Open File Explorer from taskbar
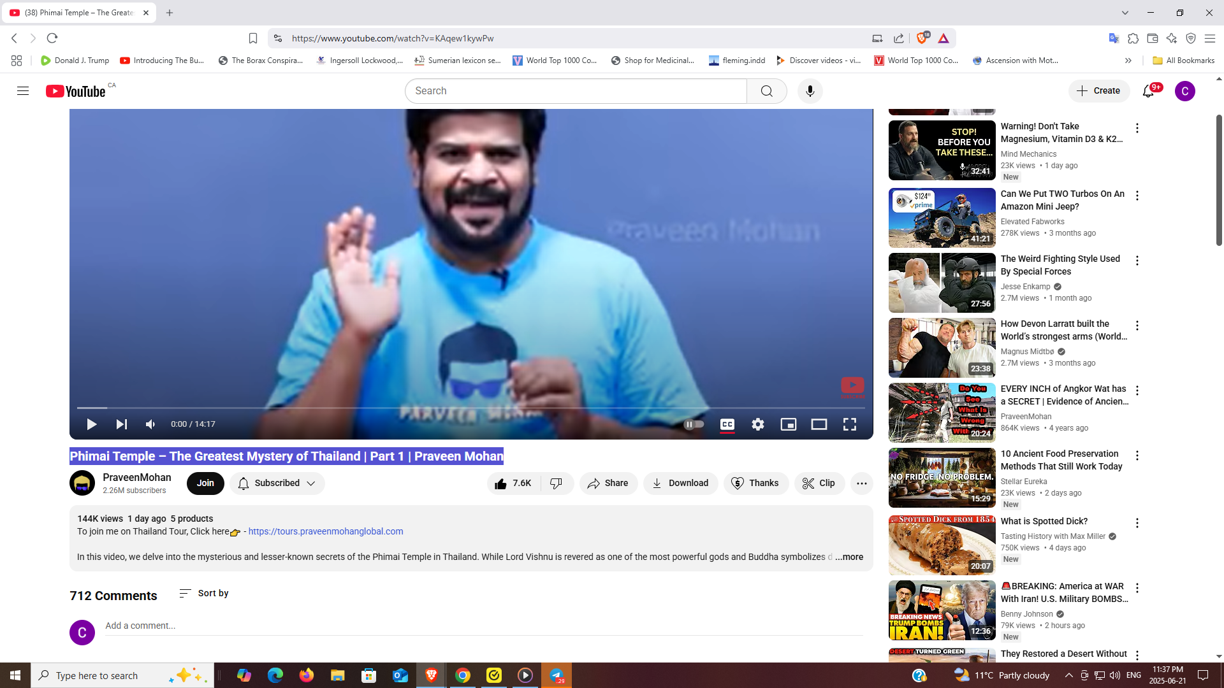Viewport: 1224px width, 688px height. tap(337, 675)
